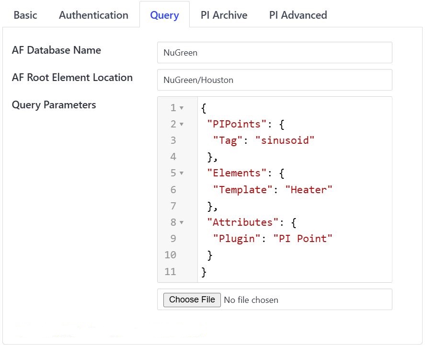Select the Query tab
Image resolution: width=425 pixels, height=347 pixels.
click(164, 15)
